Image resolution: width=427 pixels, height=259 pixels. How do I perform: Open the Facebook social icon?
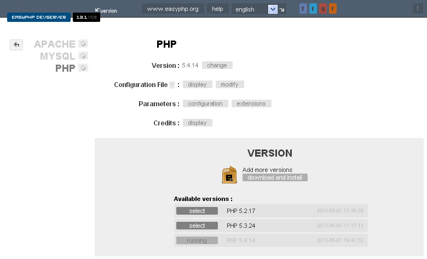tap(303, 9)
